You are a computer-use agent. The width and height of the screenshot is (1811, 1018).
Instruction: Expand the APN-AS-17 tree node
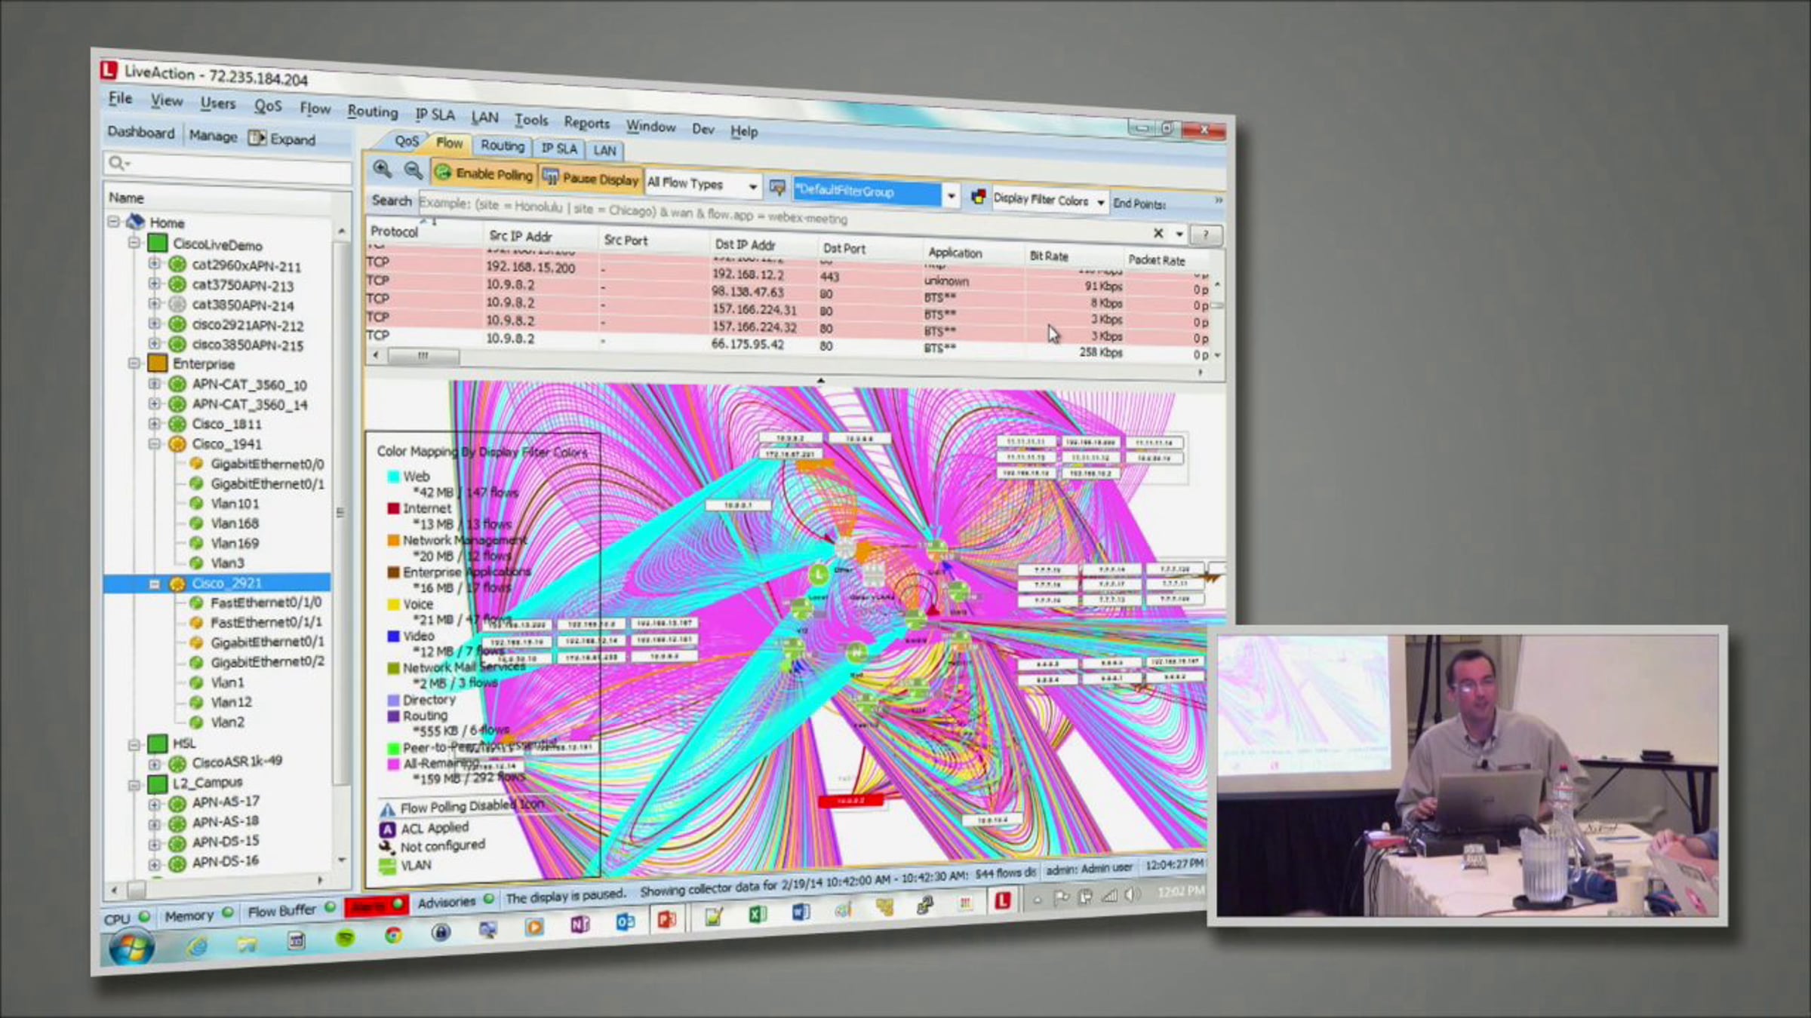coord(154,803)
